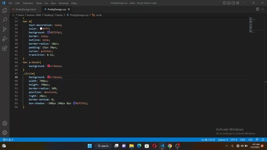Click the Desktop breadcrumb segment

[48, 15]
